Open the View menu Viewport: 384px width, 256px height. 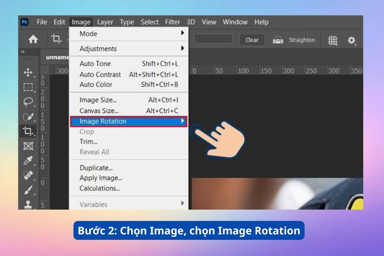tap(209, 22)
